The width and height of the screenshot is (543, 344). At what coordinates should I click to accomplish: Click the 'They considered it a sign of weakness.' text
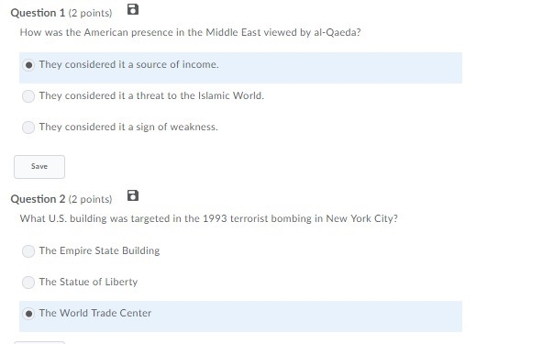[x=128, y=127]
